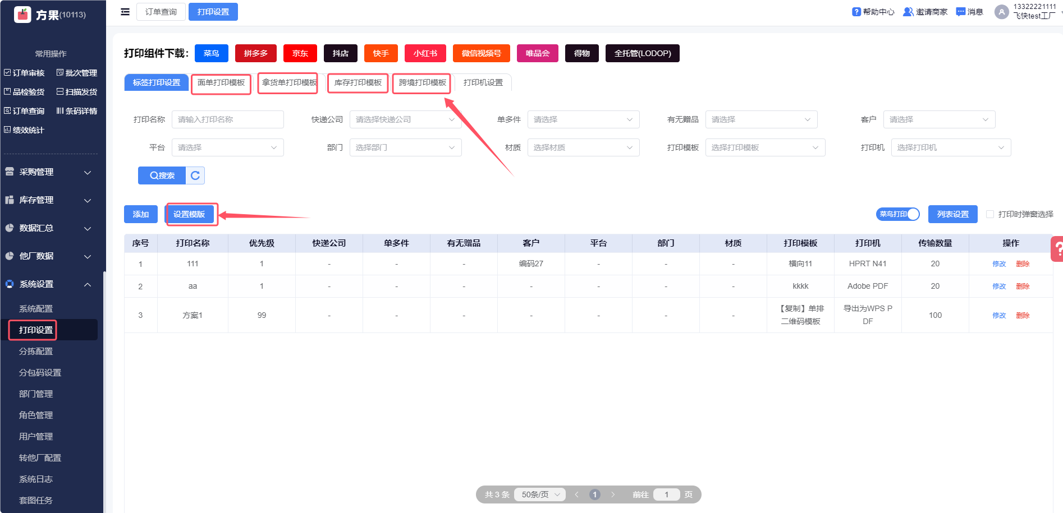
Task: Select 跨境打印模板 tab
Action: [422, 83]
